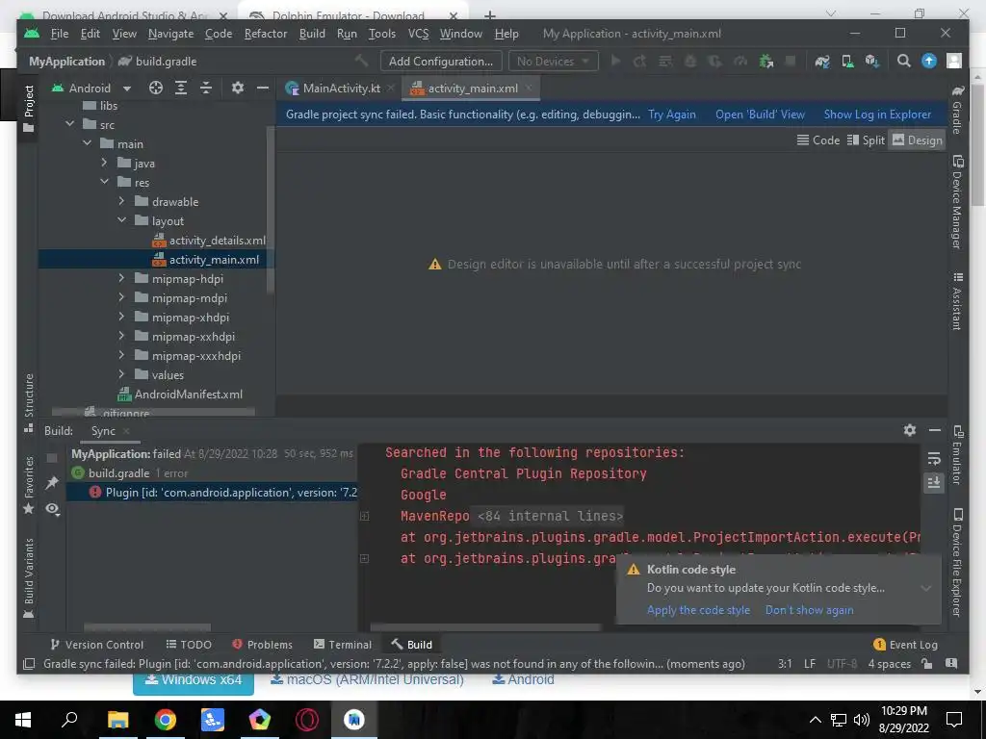The image size is (986, 739).
Task: Click Open 'Build' View link
Action: pos(760,115)
